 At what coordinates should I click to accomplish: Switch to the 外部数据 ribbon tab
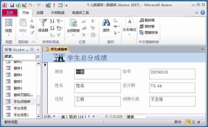tap(58, 13)
